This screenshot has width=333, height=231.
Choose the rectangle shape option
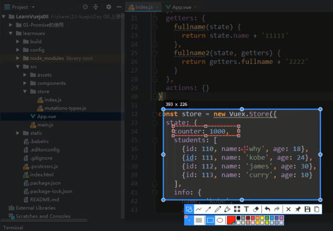tap(210, 220)
